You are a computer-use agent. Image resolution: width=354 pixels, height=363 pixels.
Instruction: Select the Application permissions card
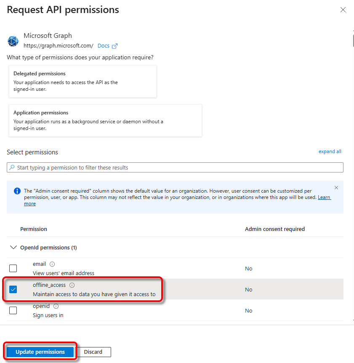[105, 121]
